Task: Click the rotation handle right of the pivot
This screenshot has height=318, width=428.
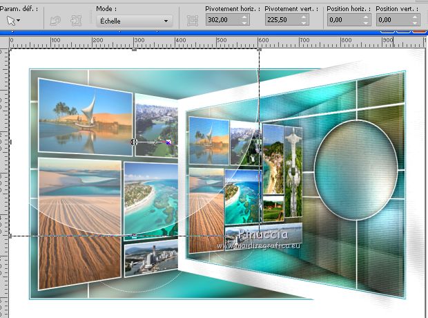Action: coord(168,142)
